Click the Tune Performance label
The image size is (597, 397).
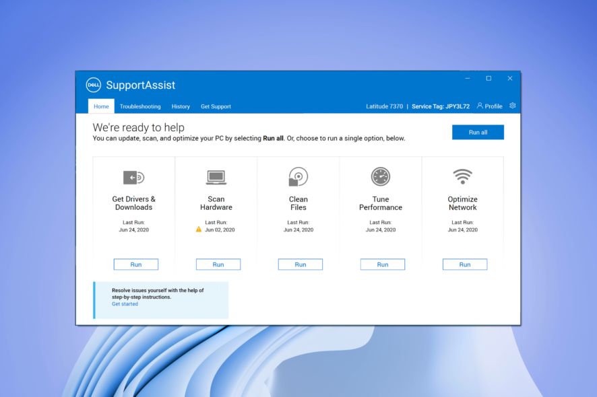(x=381, y=203)
